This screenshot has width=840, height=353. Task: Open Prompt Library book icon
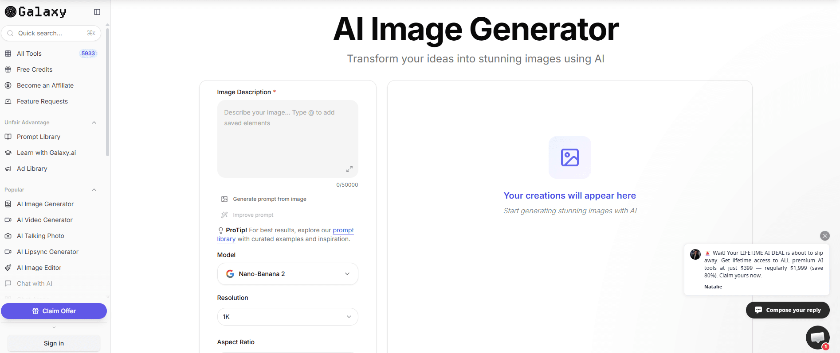(x=8, y=137)
